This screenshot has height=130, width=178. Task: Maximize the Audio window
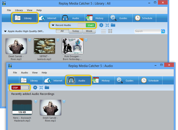[161, 65]
